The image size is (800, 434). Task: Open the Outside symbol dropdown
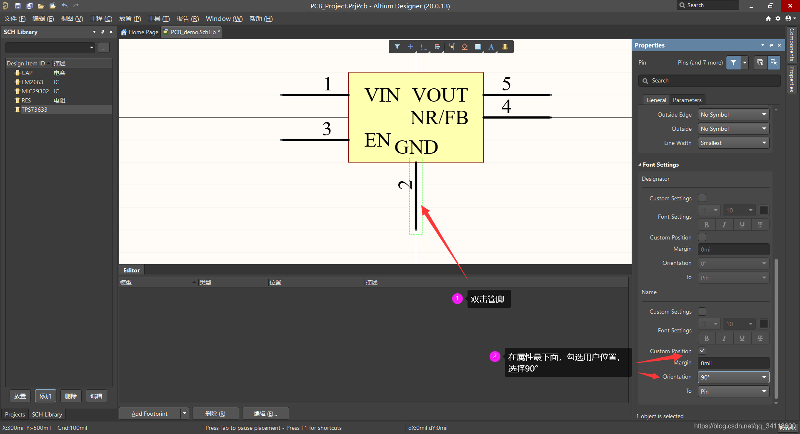coord(733,129)
